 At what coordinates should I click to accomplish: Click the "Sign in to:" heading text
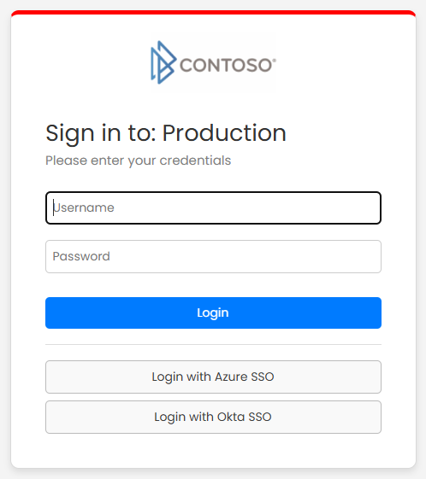pyautogui.click(x=101, y=133)
